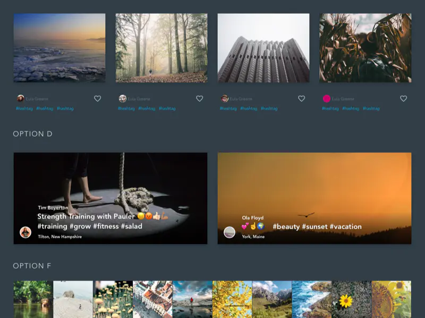Open the skyscraper photo thumbnail
Image resolution: width=425 pixels, height=318 pixels.
click(x=263, y=48)
